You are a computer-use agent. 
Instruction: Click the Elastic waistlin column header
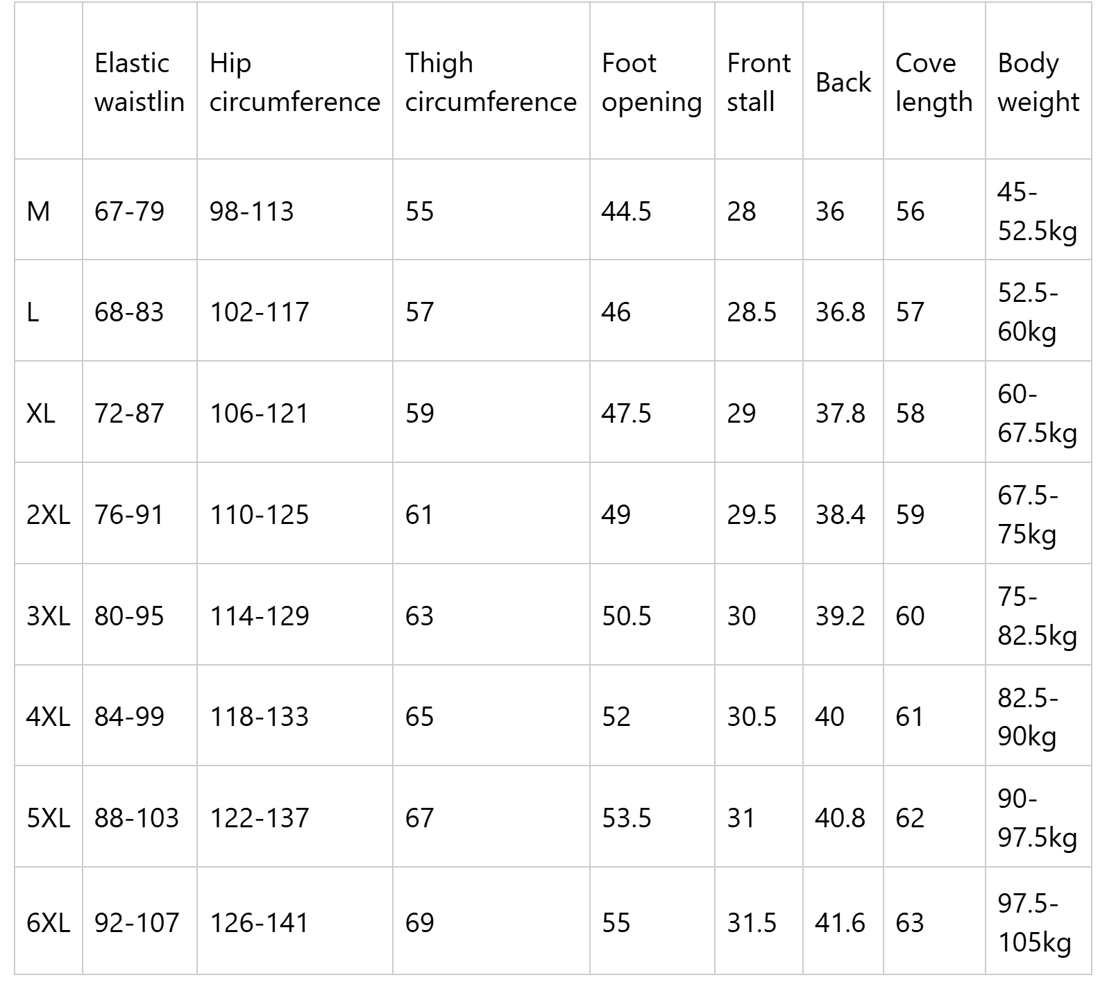(x=140, y=82)
